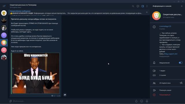
Task: Open the t.me channel link
Action: tap(165, 26)
